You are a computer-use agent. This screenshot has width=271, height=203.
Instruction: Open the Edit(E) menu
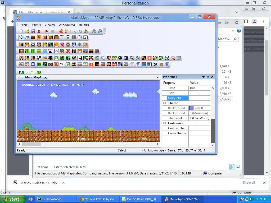(37, 25)
